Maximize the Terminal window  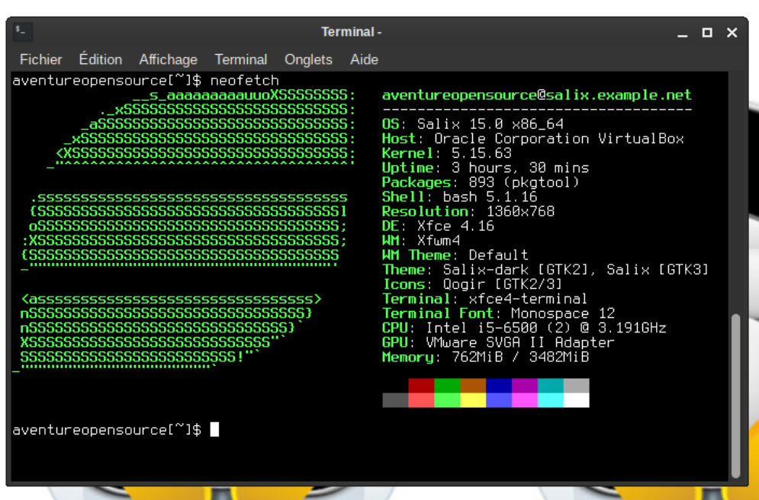coord(707,33)
